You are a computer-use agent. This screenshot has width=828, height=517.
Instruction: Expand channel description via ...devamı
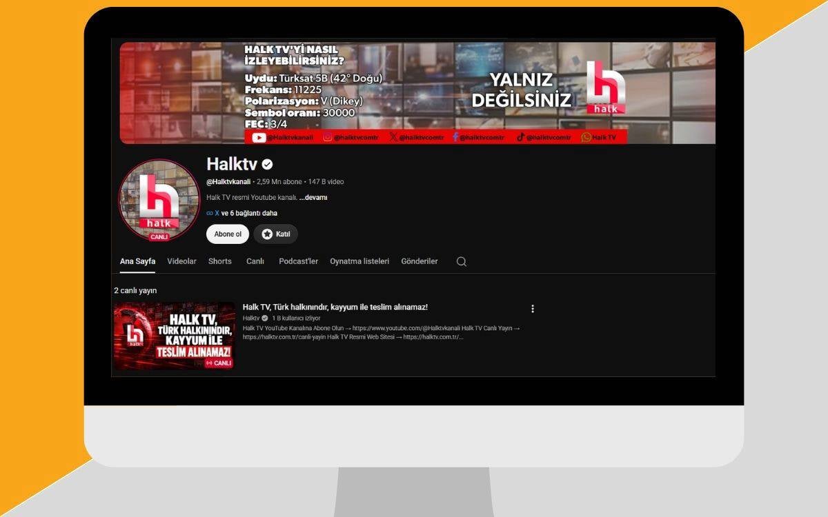coord(313,197)
